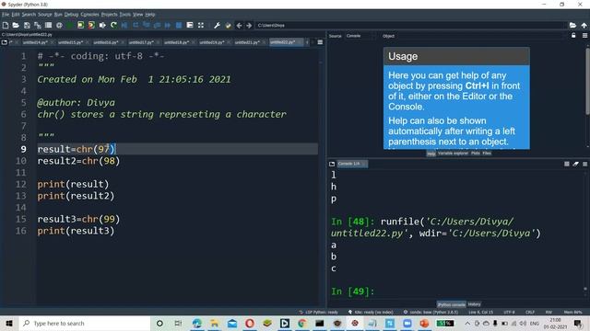Go back with the left arrow icon
Image resolution: width=590 pixels, height=331 pixels.
(239, 25)
